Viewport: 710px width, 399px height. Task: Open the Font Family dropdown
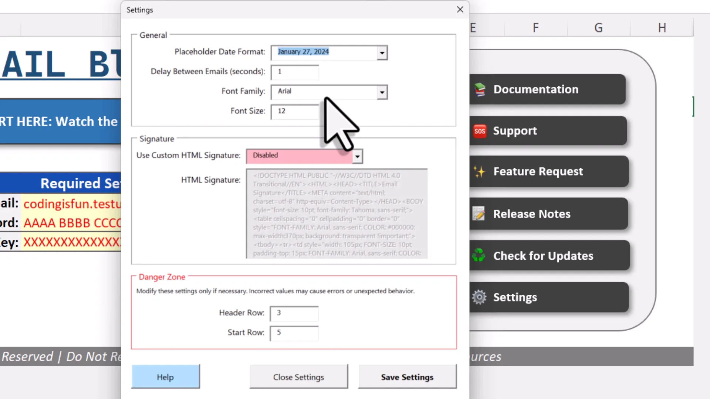(382, 92)
